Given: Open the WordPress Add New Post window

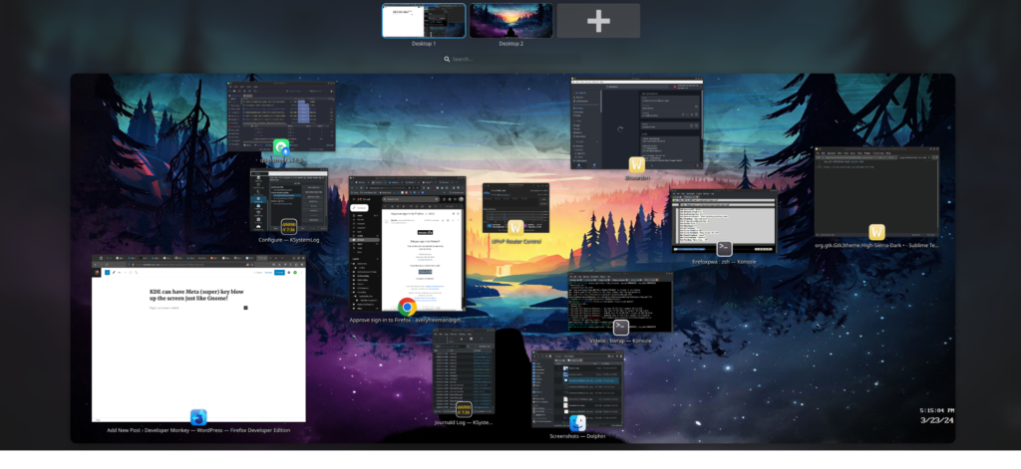Looking at the screenshot, I should (198, 339).
